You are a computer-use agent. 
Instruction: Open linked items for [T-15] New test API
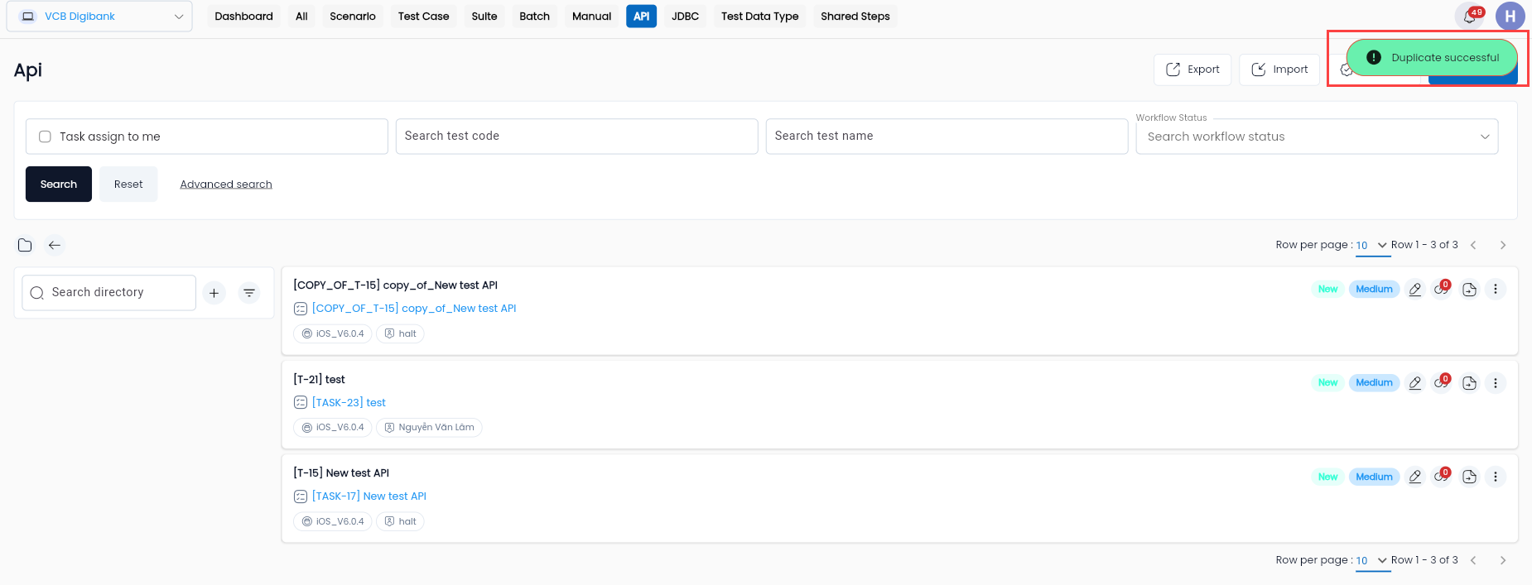tap(1442, 476)
